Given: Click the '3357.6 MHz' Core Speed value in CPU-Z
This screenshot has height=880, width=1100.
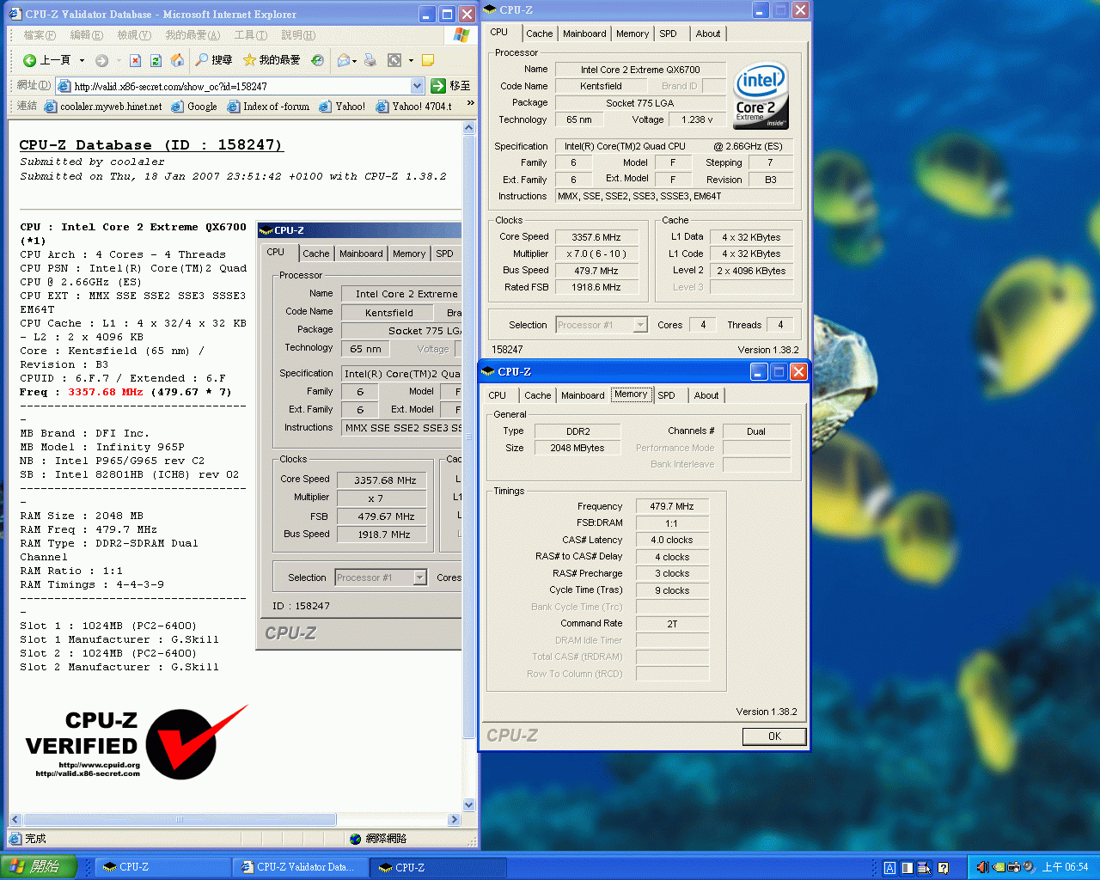Looking at the screenshot, I should [596, 237].
